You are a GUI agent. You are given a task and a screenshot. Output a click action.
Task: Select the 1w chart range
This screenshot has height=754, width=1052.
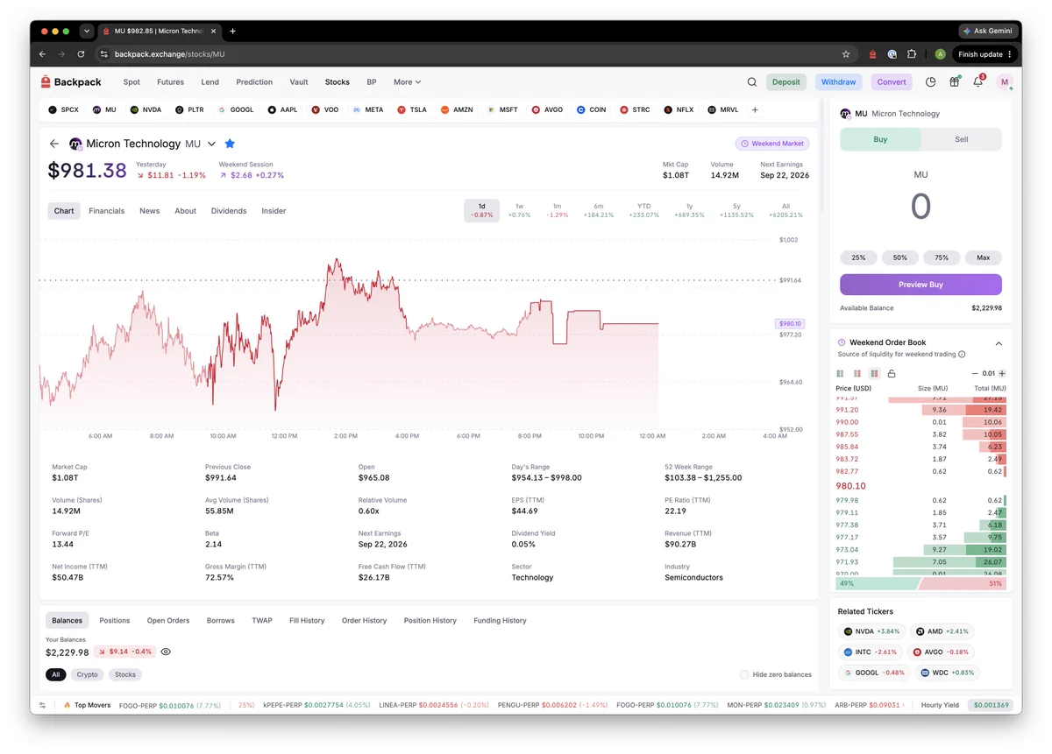tap(519, 210)
